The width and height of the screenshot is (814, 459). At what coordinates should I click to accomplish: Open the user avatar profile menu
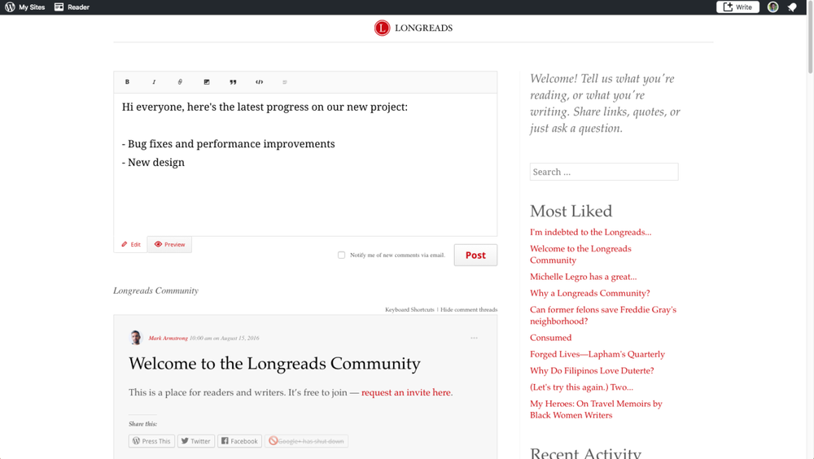(x=773, y=7)
